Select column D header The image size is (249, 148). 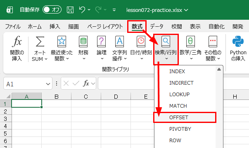coord(116,96)
